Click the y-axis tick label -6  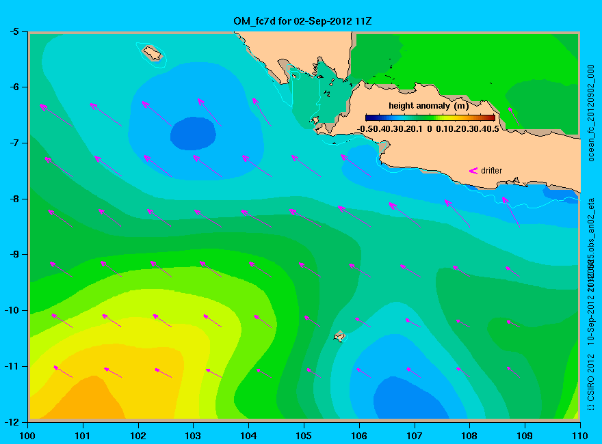click(x=14, y=87)
